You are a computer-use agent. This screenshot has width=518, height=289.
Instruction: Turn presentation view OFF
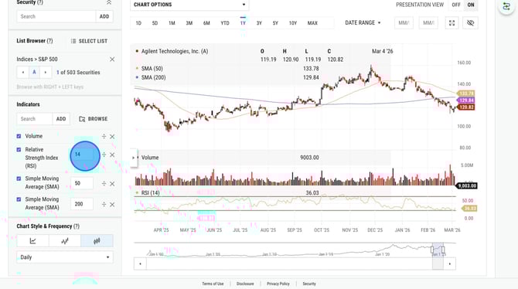tap(456, 5)
